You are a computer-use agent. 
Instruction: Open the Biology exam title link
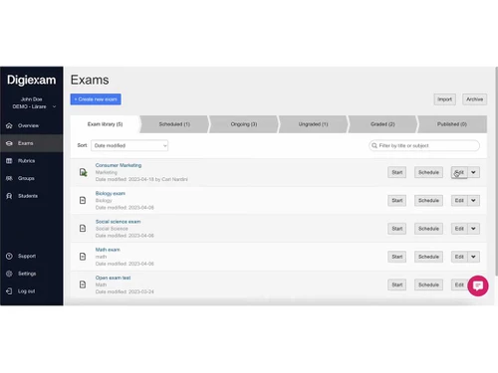pyautogui.click(x=111, y=193)
